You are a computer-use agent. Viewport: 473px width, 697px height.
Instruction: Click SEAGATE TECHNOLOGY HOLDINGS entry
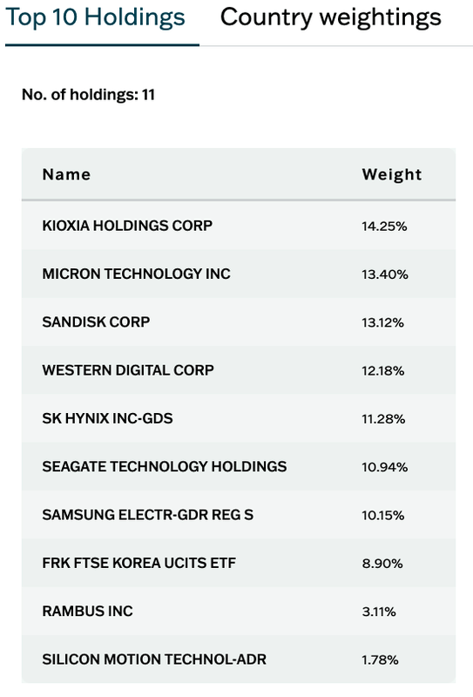(165, 467)
